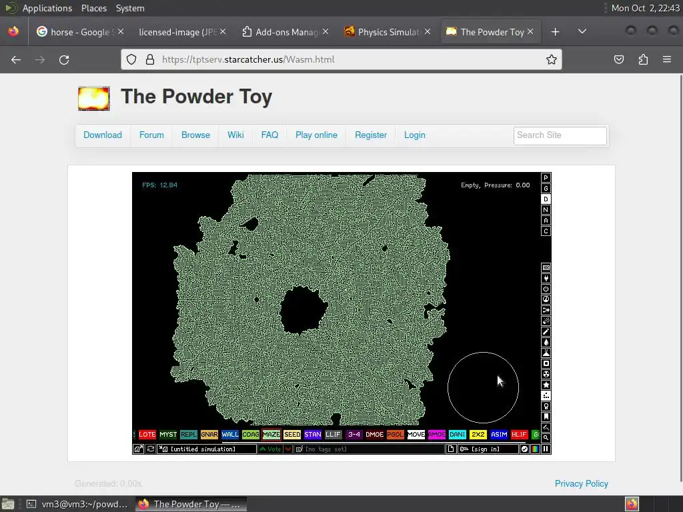Open the Special star category icon
683x512 pixels.
point(546,385)
